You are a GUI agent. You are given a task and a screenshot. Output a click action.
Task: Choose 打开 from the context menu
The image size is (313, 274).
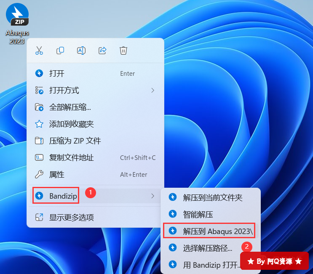coord(57,74)
